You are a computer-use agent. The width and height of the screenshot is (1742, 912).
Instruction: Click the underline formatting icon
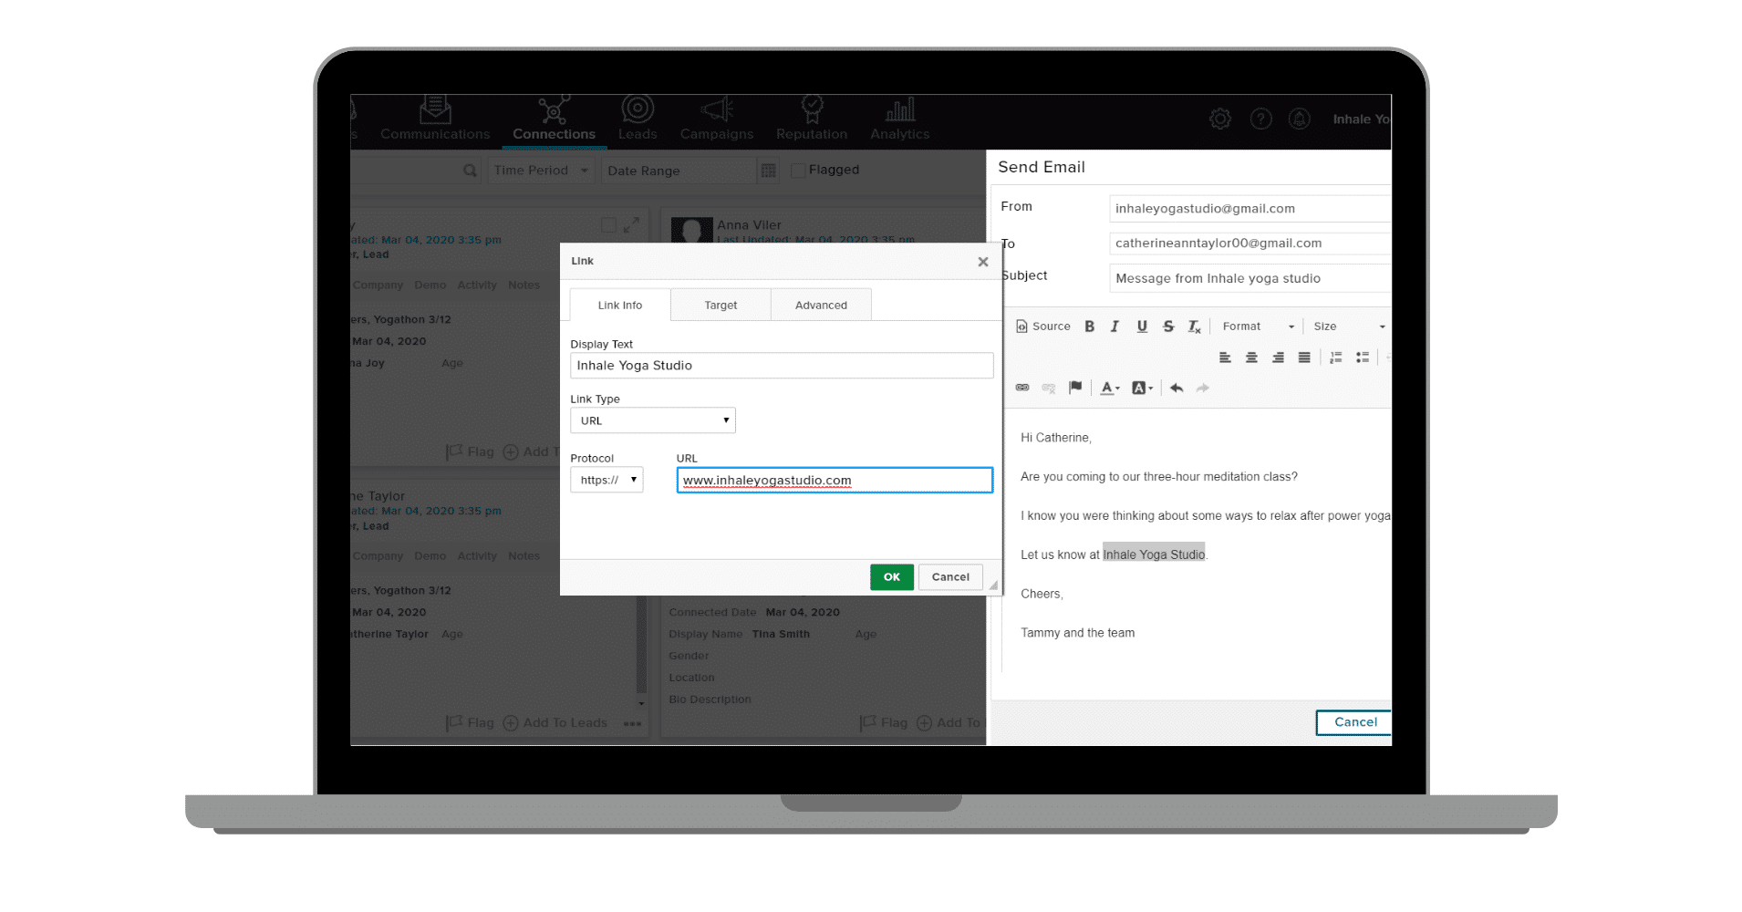pos(1142,326)
